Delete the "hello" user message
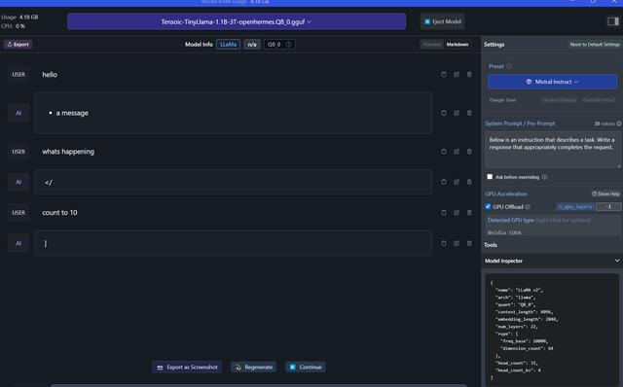The image size is (623, 387). [469, 75]
